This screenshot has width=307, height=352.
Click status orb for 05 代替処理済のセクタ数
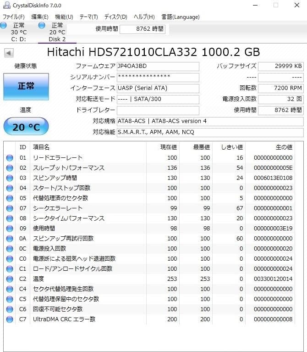click(10, 198)
